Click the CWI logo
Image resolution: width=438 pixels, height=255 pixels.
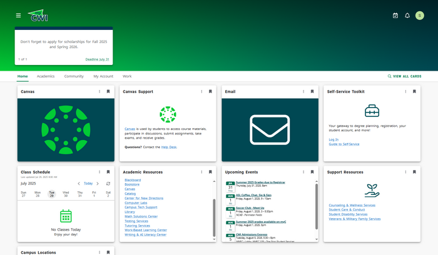coord(40,16)
